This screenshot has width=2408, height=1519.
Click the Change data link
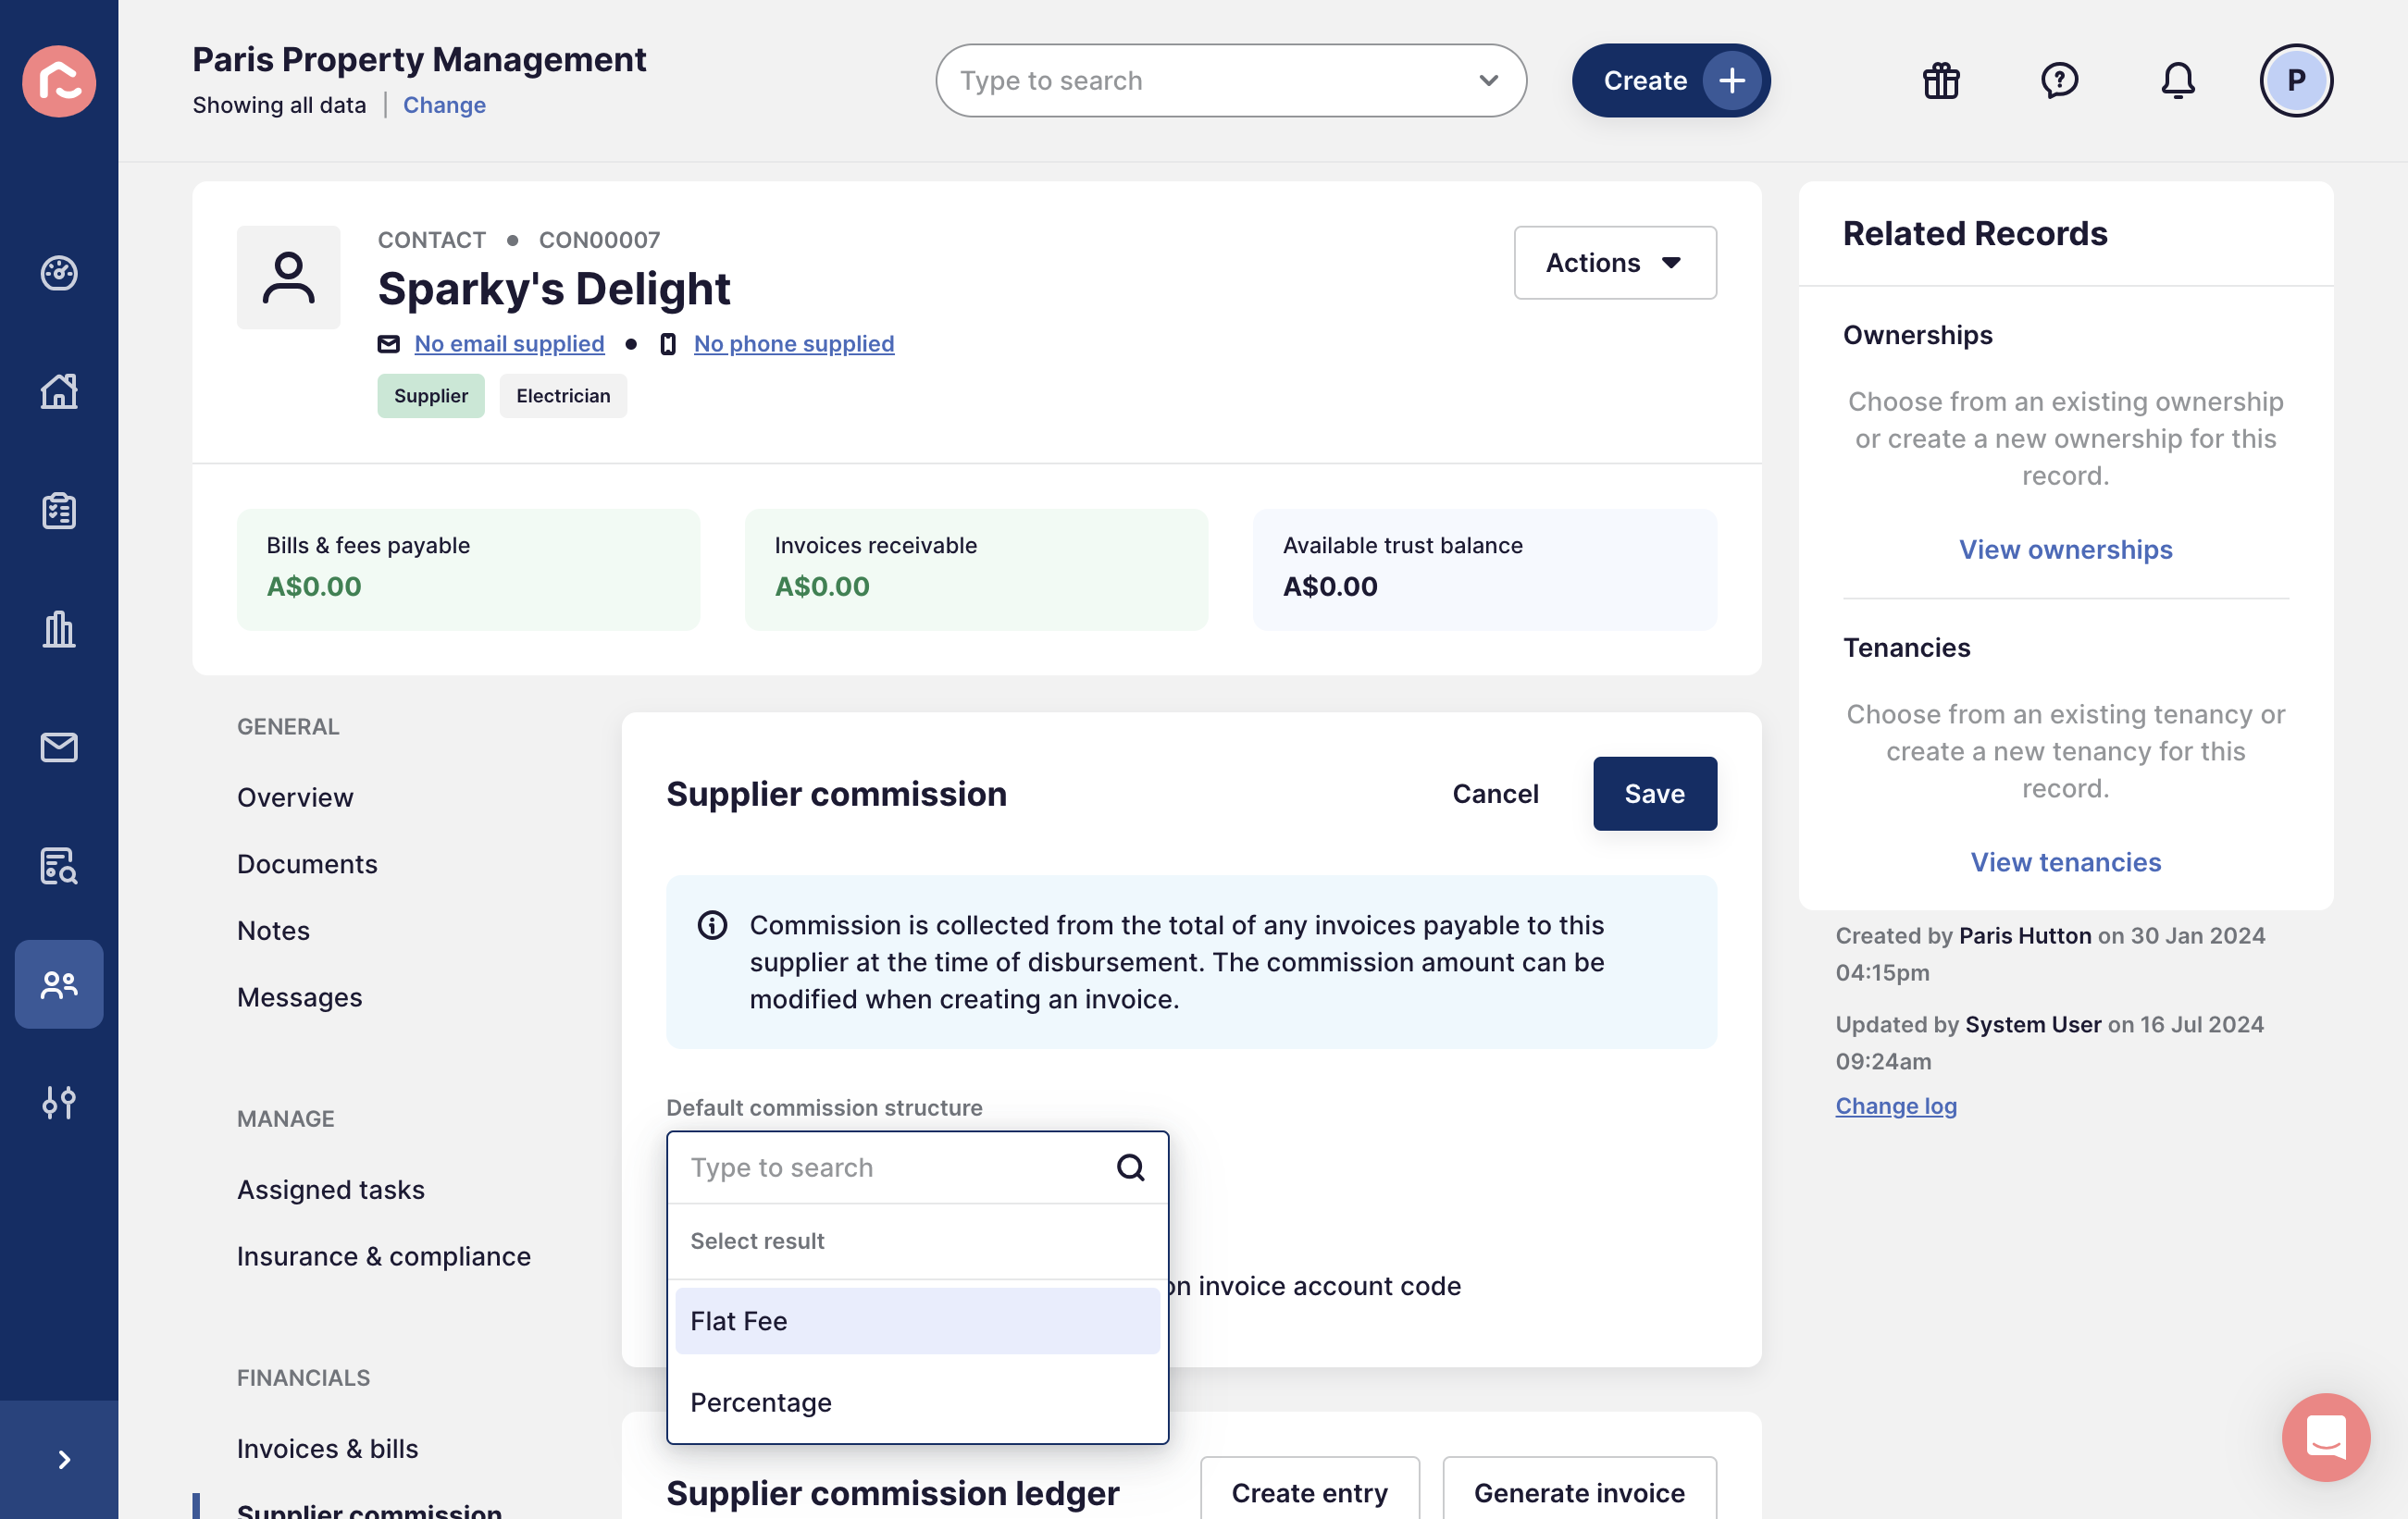click(x=444, y=105)
